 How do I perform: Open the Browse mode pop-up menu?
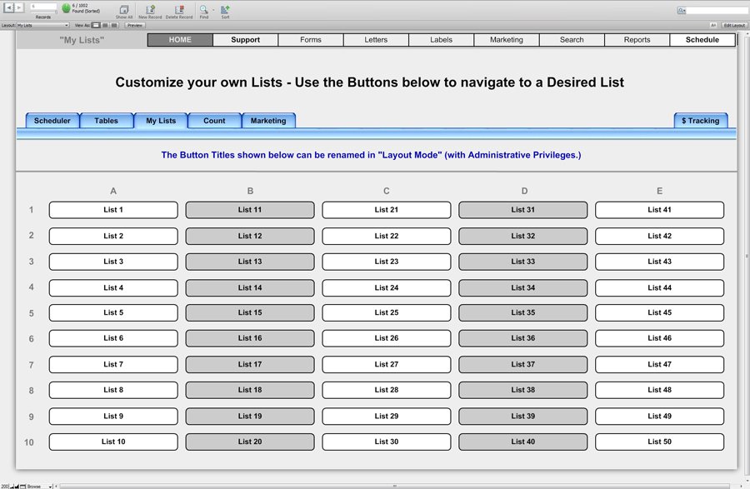point(38,485)
